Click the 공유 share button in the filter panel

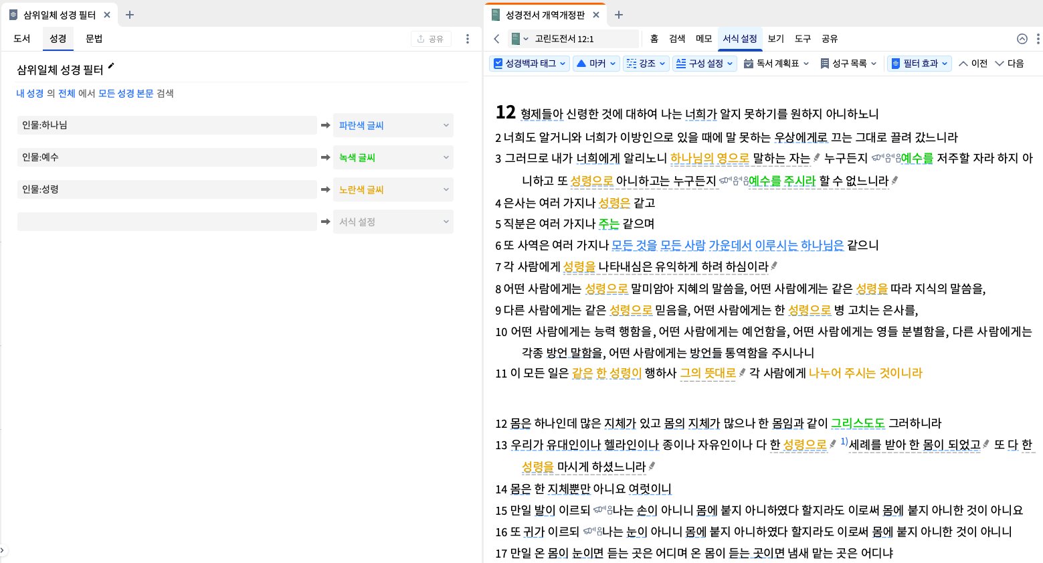[431, 39]
